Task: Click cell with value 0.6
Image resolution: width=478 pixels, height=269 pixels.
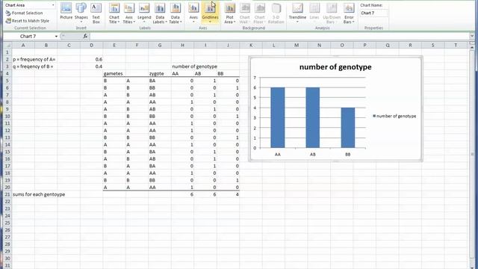Action: (91, 59)
